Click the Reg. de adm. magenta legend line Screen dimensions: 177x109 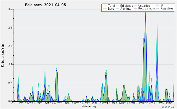[x=135, y=9]
